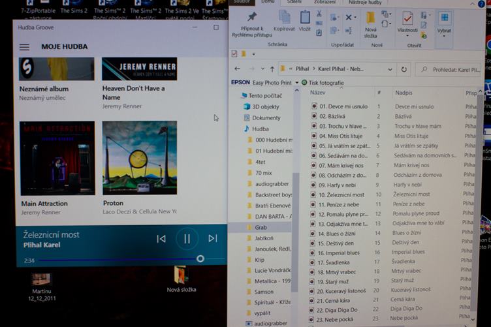Pause the playing song Železniční most

(x=187, y=239)
